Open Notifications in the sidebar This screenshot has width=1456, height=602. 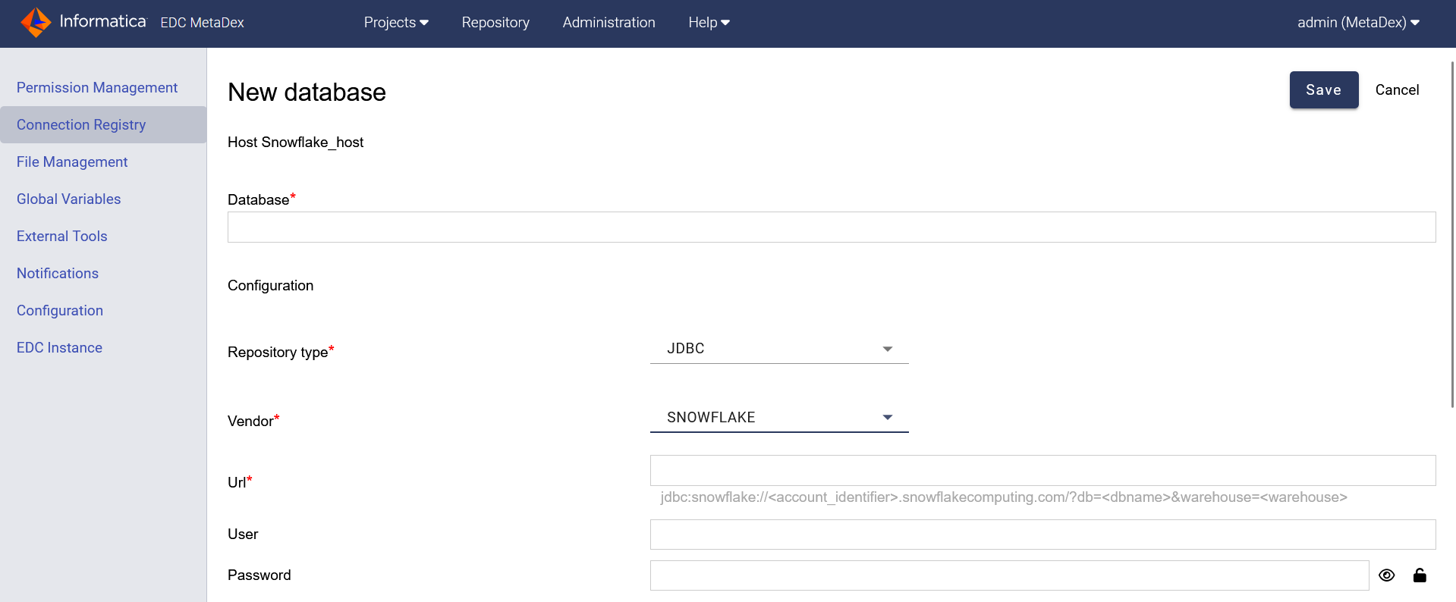coord(58,274)
